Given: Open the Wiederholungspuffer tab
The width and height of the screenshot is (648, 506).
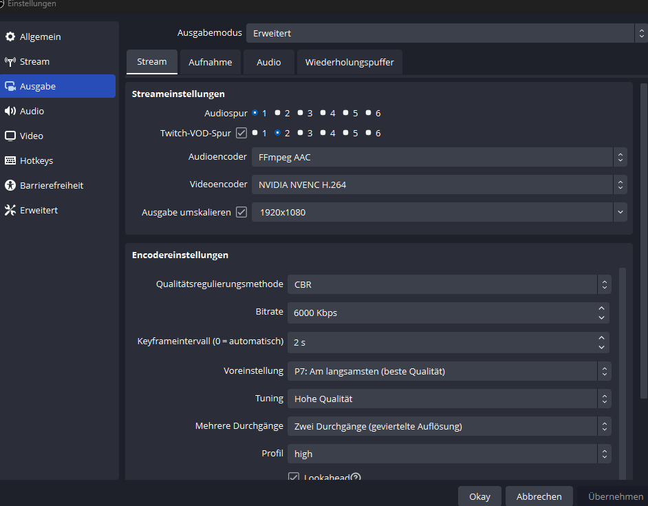Looking at the screenshot, I should coord(349,62).
